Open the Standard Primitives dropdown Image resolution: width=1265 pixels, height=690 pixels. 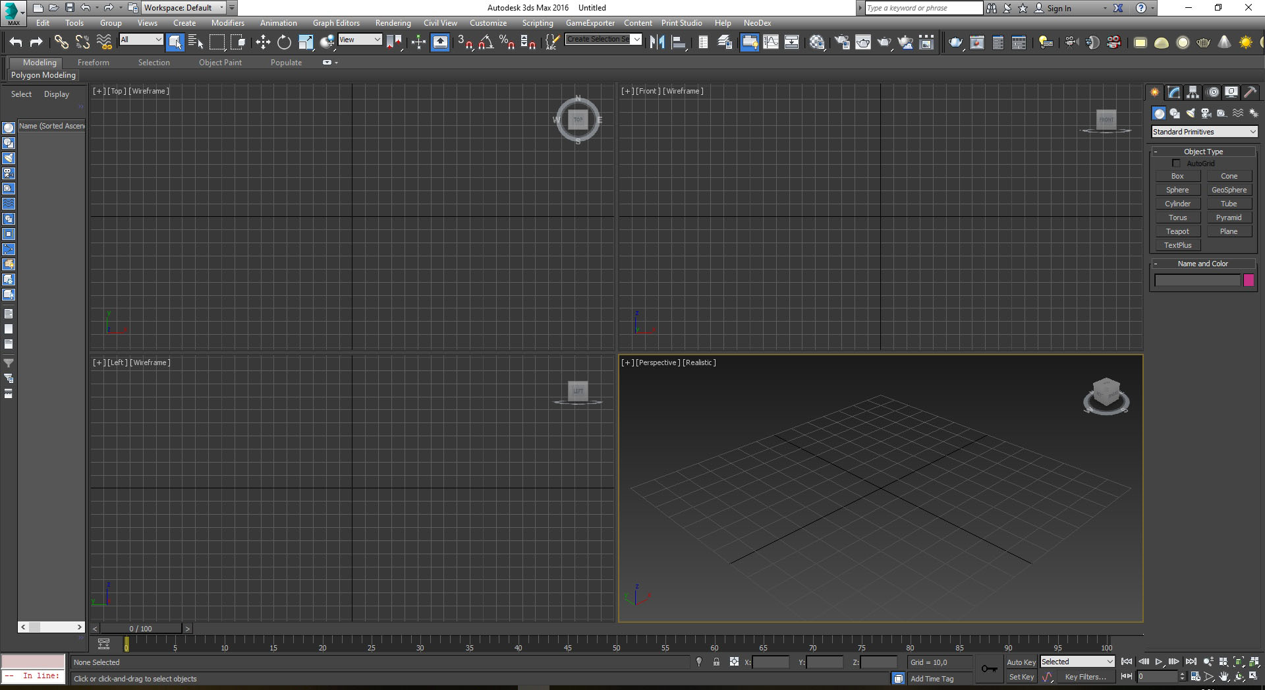tap(1204, 132)
